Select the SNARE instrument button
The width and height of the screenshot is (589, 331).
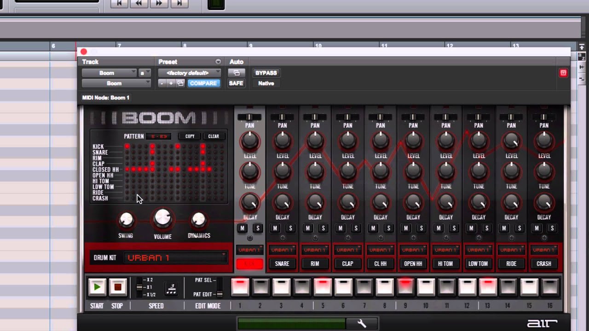(282, 264)
